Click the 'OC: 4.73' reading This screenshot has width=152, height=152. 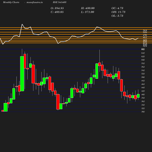tap(117, 8)
